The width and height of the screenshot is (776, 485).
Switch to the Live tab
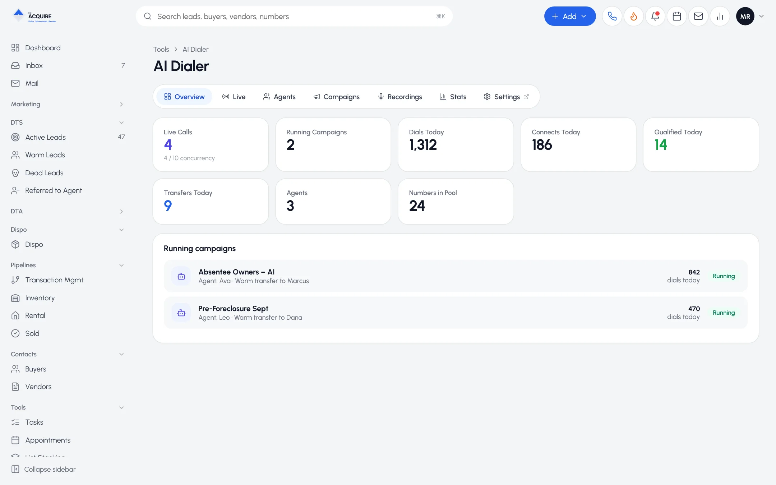[234, 97]
